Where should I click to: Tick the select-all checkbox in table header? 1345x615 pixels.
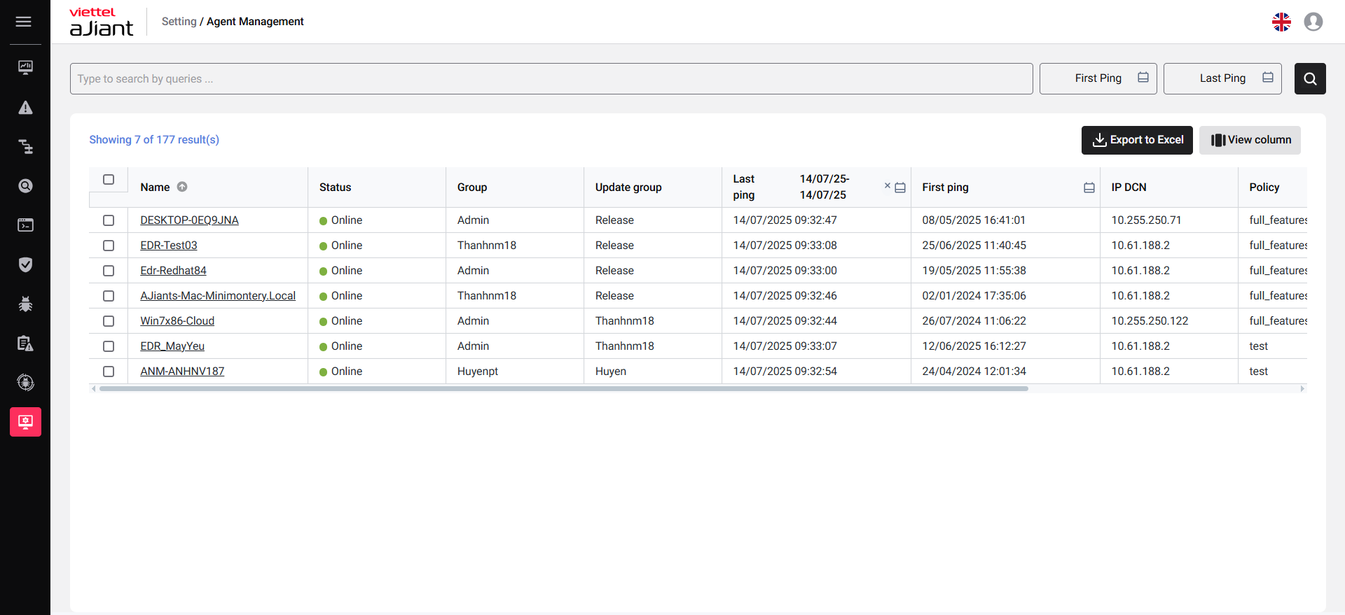pos(109,180)
